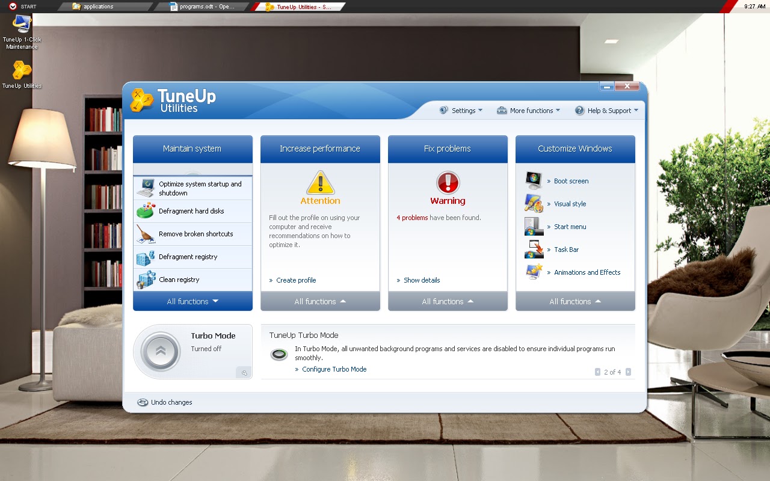
Task: Select the Increase performance header tab
Action: [x=320, y=149]
